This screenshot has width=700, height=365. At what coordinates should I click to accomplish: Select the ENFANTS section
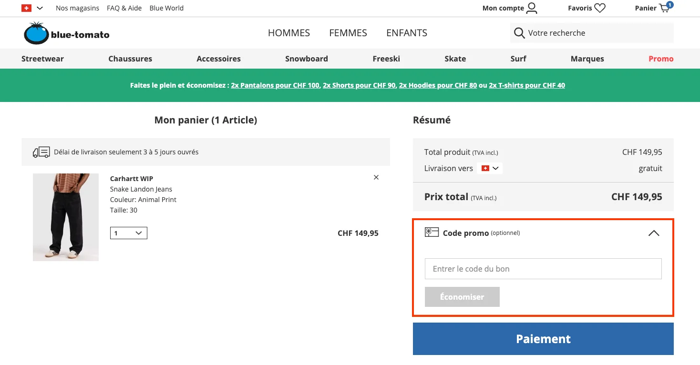407,33
